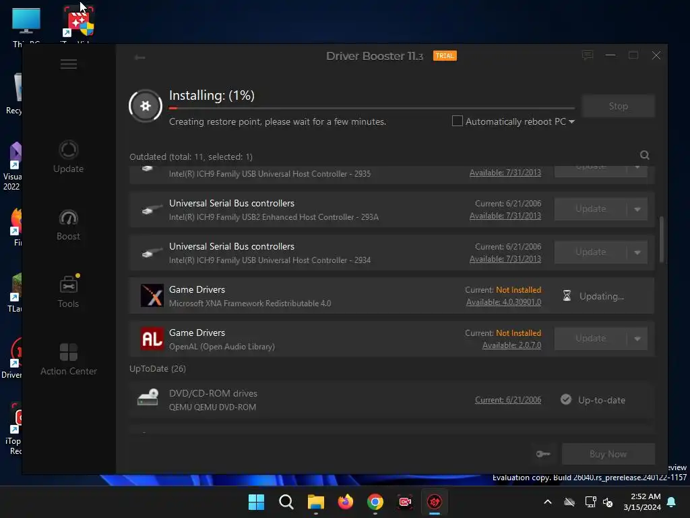This screenshot has width=690, height=518.
Task: Click the driver list vertical scrollbar
Action: pyautogui.click(x=662, y=239)
